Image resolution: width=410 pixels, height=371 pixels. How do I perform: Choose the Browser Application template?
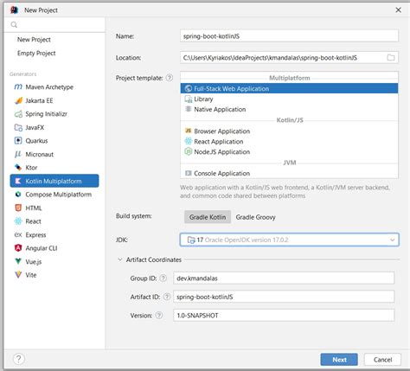click(289, 131)
